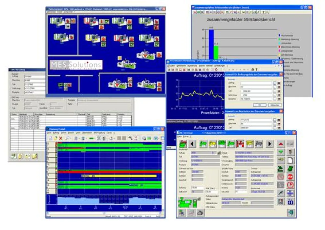
Task: Select the magnifier zoom icon in Planung toolbar
Action: coord(68,138)
